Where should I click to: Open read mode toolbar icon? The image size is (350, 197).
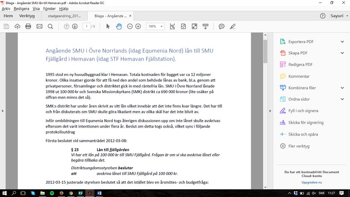tap(205, 26)
